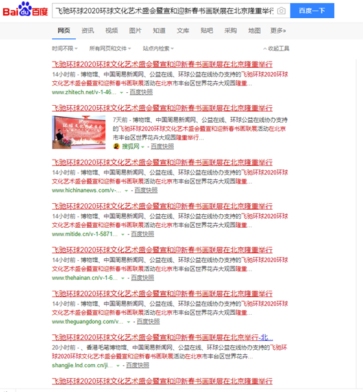Open the 更多 tab menu
This screenshot has height=392, width=363.
click(x=278, y=31)
